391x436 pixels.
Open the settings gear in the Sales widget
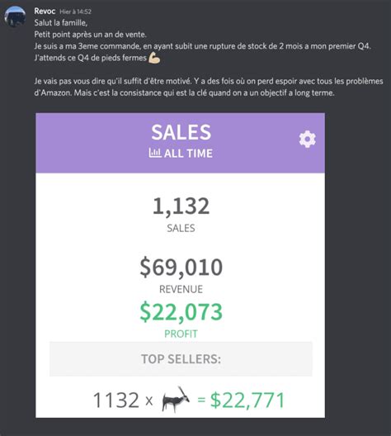click(307, 139)
